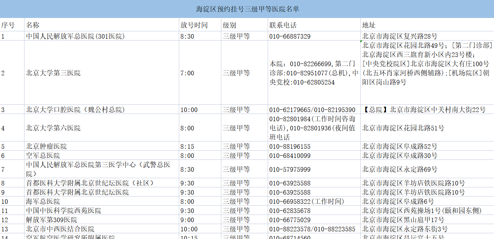
Task: Click the 7:00 release time cell
Action: 187,73
